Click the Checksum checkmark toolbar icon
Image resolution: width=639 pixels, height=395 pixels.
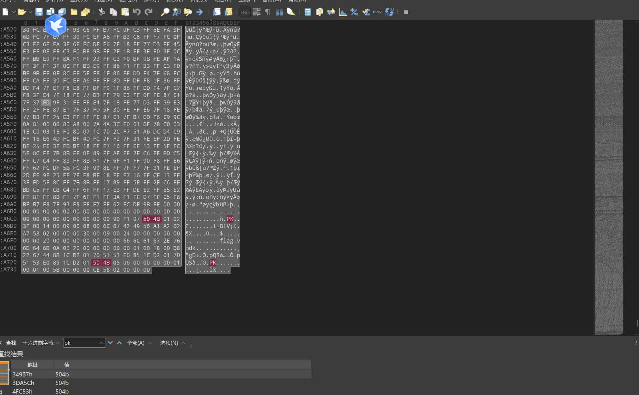tap(366, 12)
